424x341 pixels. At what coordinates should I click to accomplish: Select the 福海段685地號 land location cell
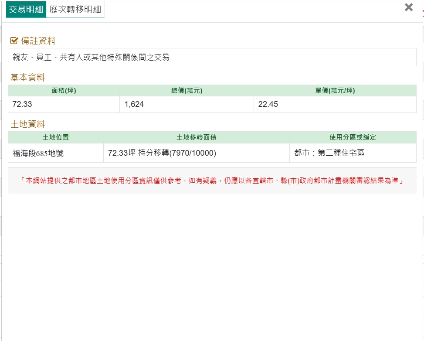pos(38,153)
